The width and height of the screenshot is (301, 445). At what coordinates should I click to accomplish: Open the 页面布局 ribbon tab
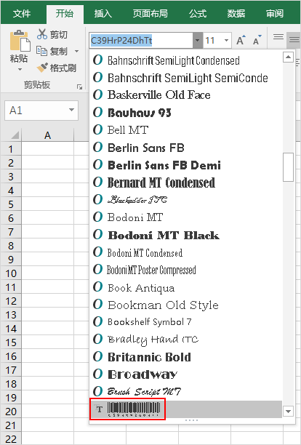tap(150, 13)
